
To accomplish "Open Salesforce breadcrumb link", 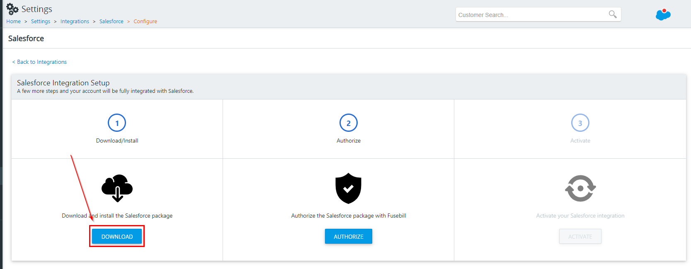I will click(112, 22).
